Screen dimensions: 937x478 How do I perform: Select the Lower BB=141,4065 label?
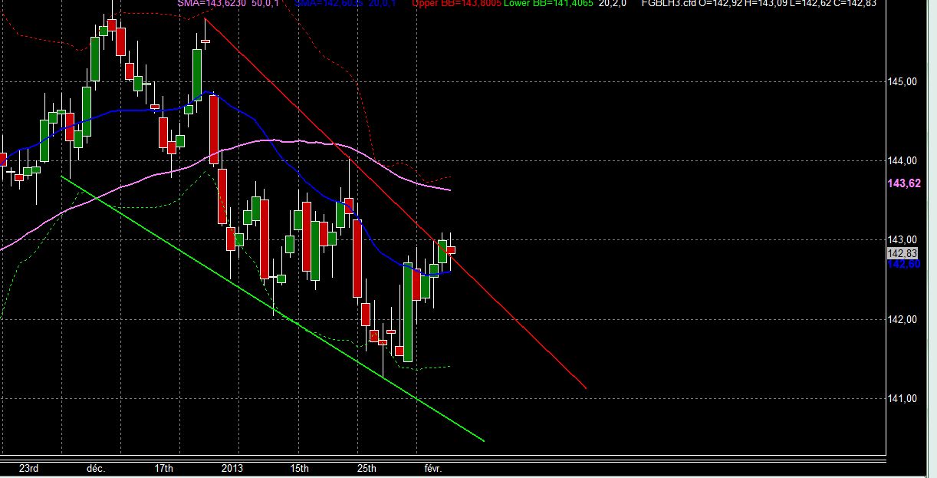tap(548, 3)
